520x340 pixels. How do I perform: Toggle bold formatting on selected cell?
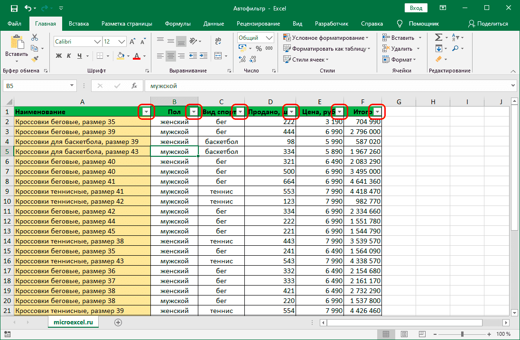click(58, 55)
